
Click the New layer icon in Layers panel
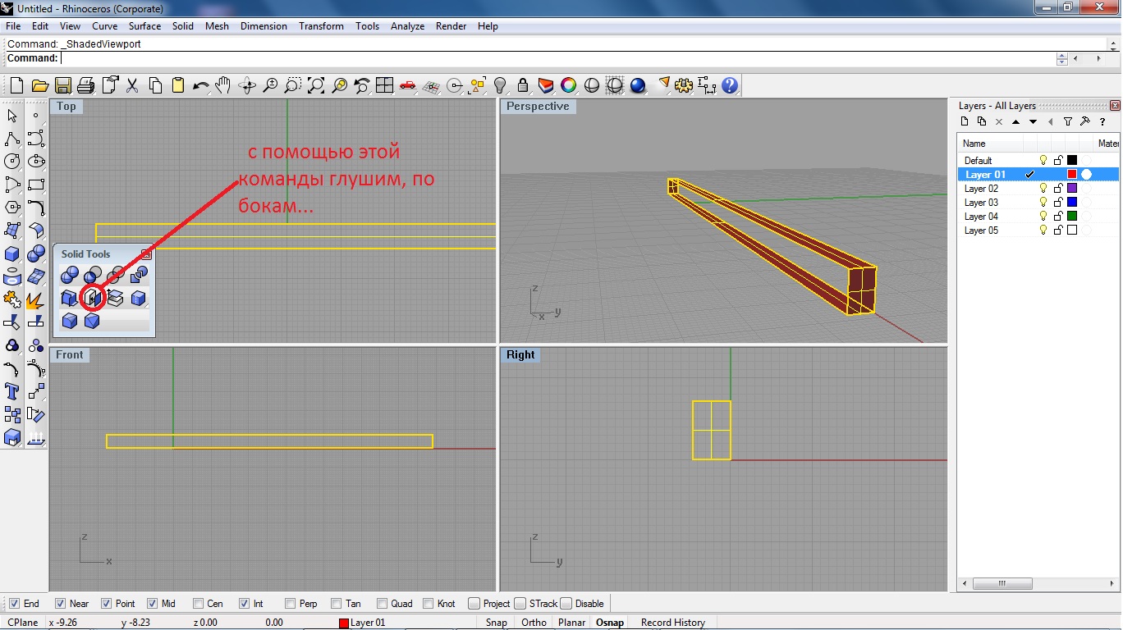[965, 121]
